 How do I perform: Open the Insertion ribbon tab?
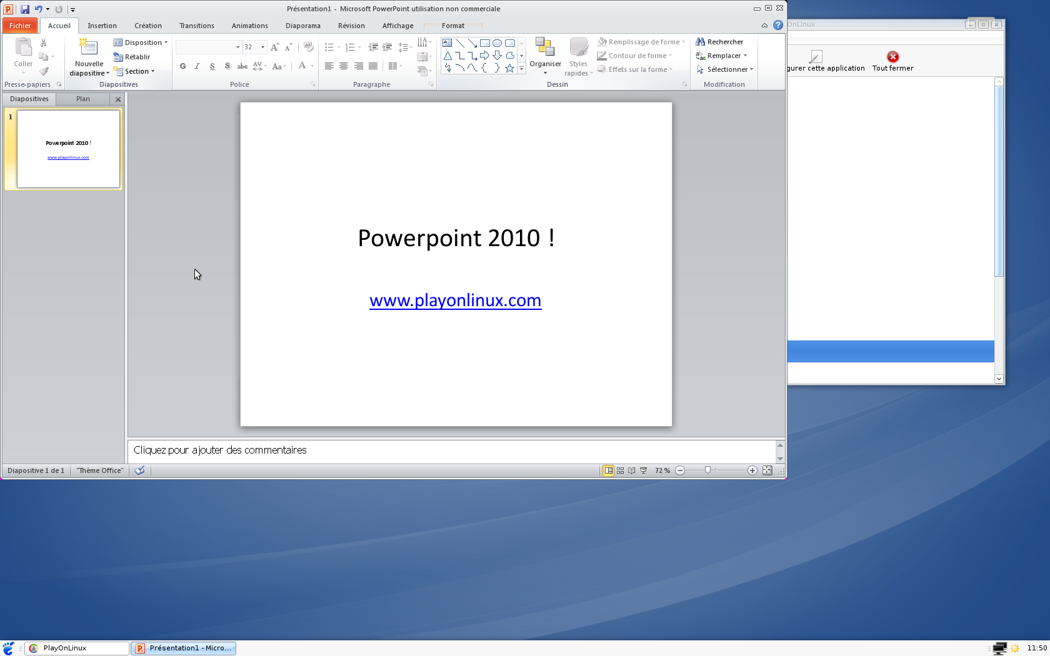pyautogui.click(x=102, y=26)
